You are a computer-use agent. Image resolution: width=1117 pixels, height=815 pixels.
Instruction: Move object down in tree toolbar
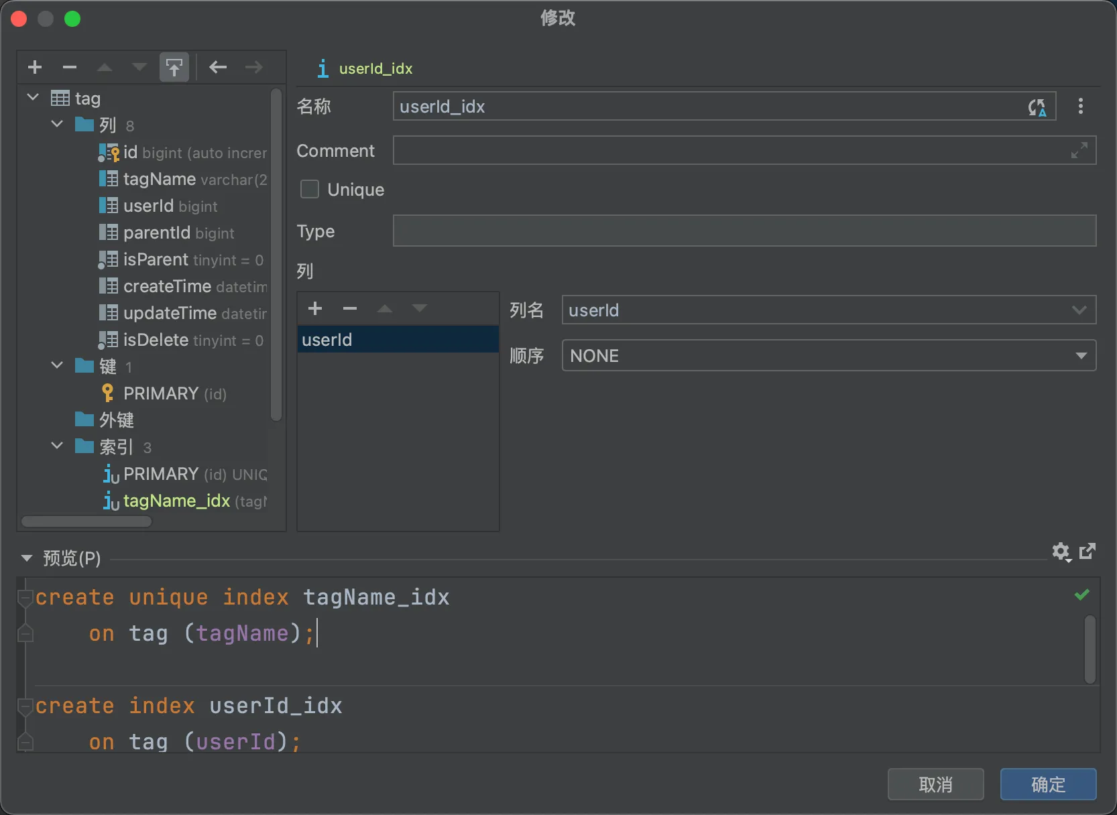(139, 67)
